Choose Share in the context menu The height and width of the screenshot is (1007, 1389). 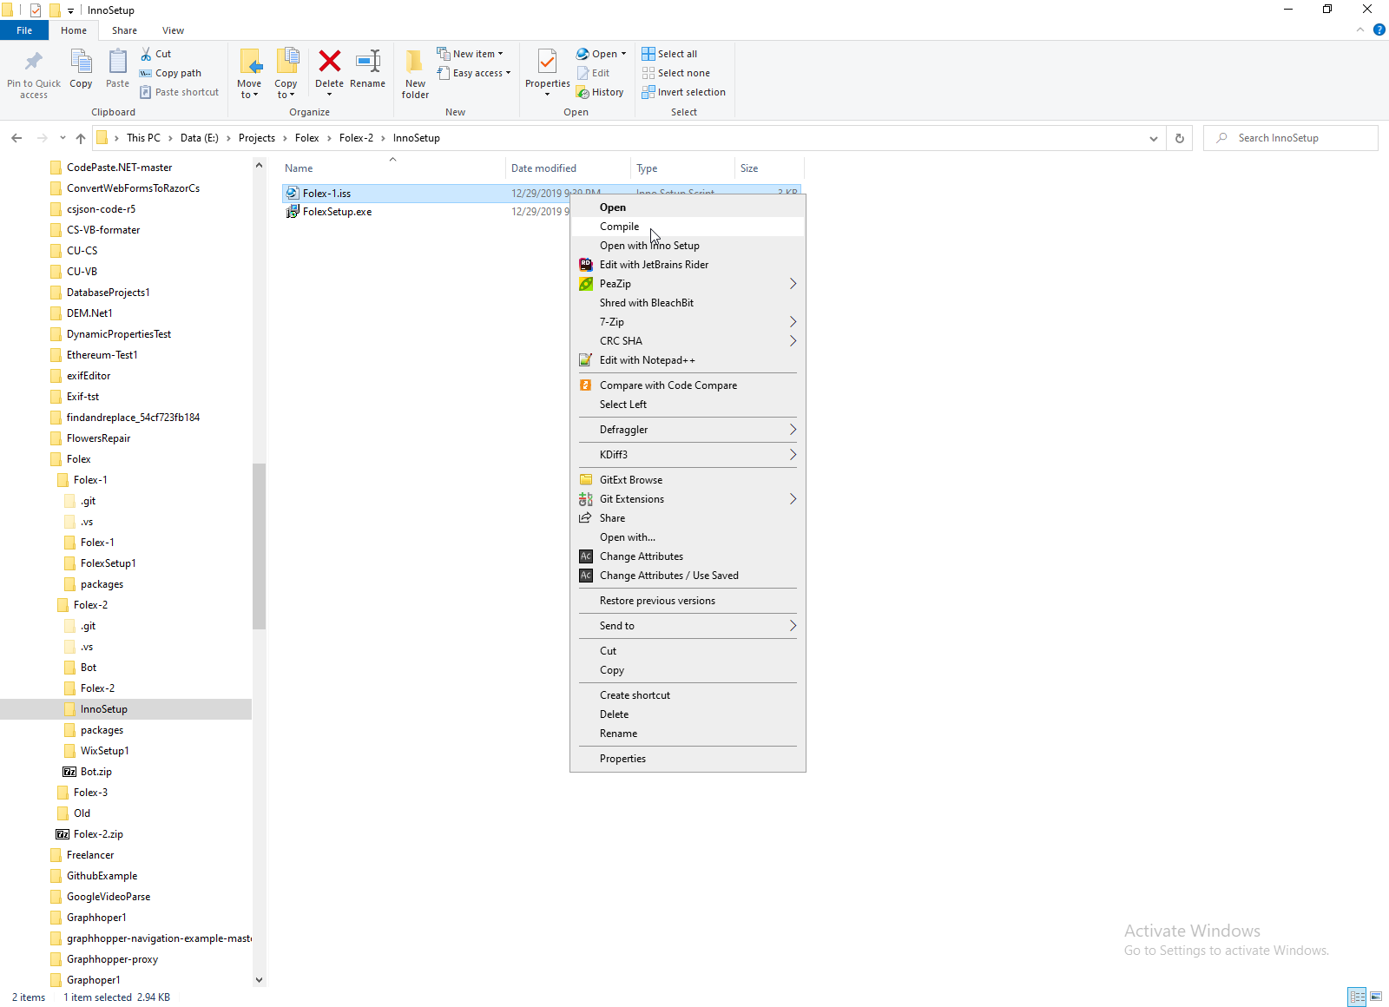pyautogui.click(x=688, y=518)
